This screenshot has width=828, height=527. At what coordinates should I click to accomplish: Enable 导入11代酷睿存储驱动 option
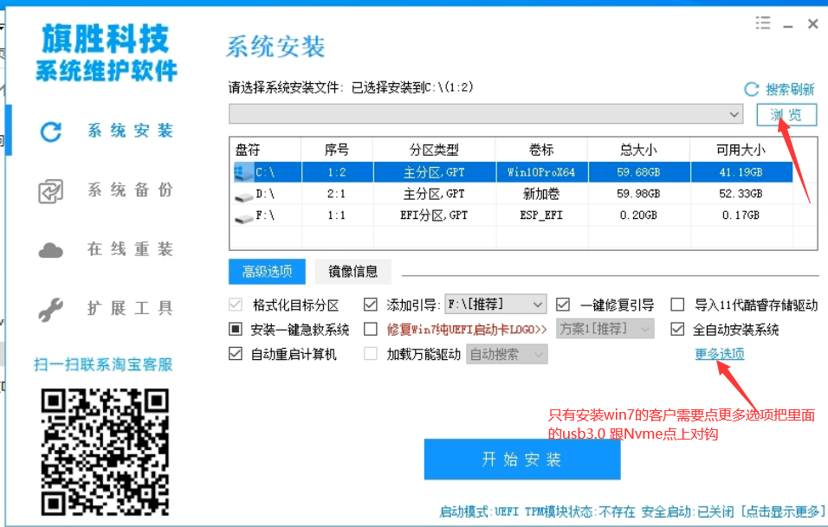[678, 305]
